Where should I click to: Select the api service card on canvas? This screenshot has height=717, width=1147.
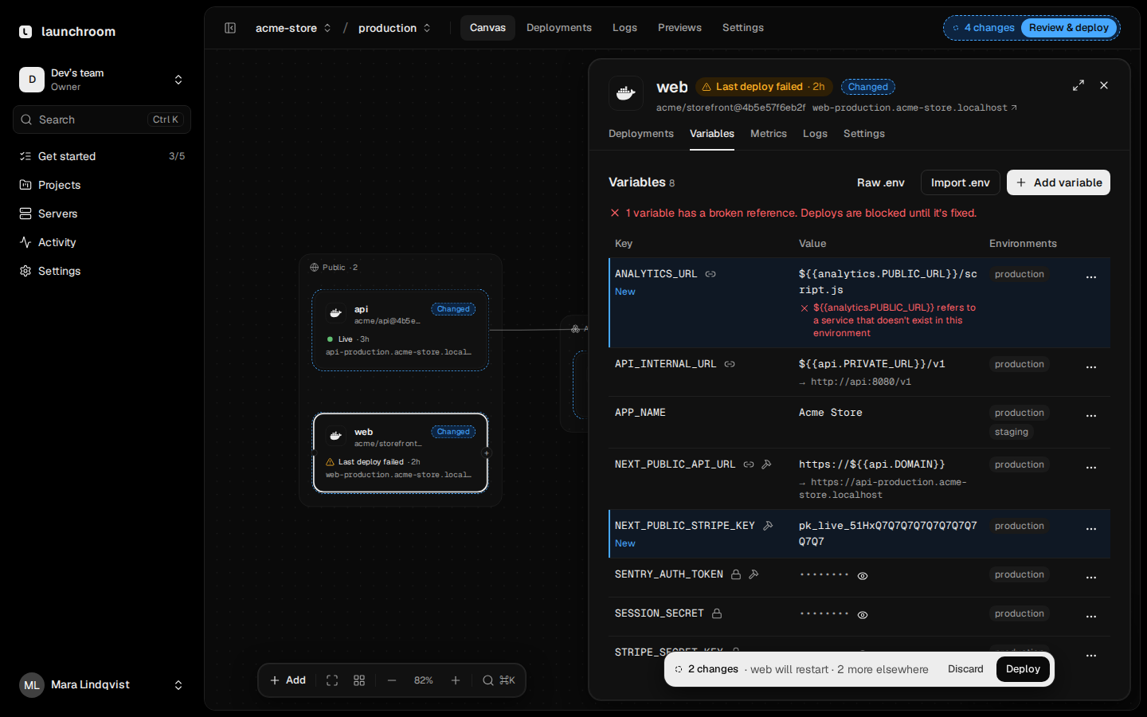400,331
